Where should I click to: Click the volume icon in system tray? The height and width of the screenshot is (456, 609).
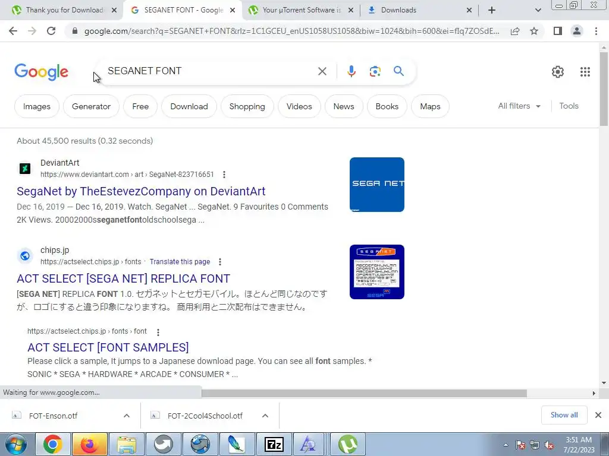549,445
